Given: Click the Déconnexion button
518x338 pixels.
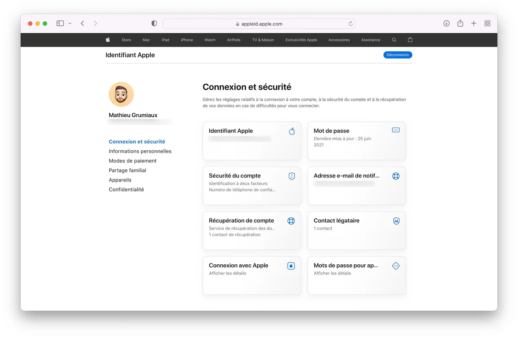Looking at the screenshot, I should click(398, 55).
